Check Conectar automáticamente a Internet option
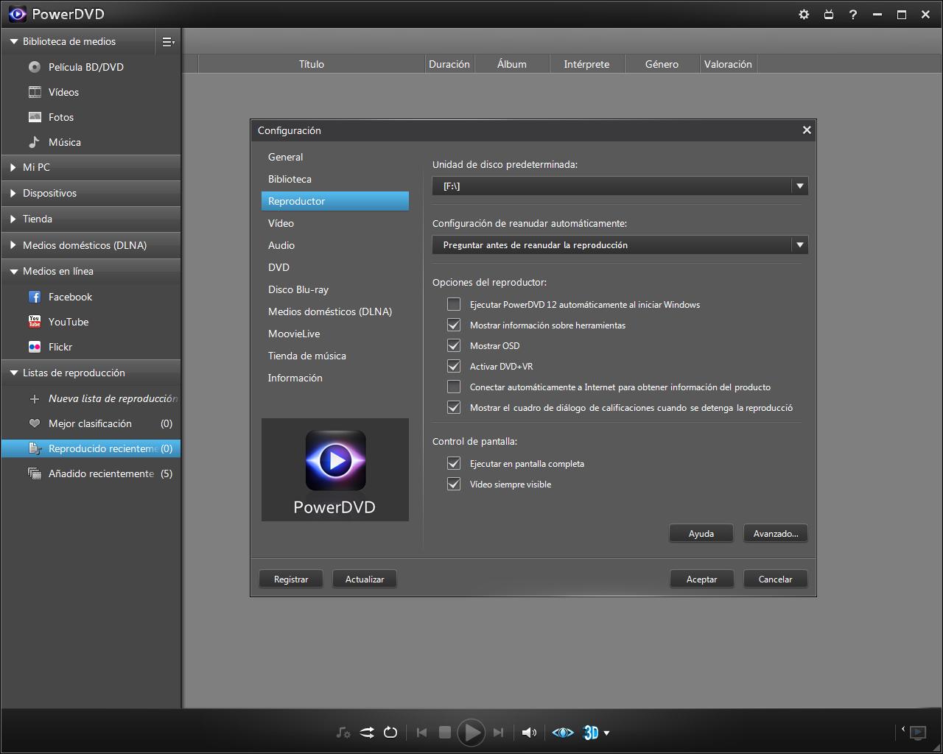Image resolution: width=943 pixels, height=754 pixels. (454, 387)
